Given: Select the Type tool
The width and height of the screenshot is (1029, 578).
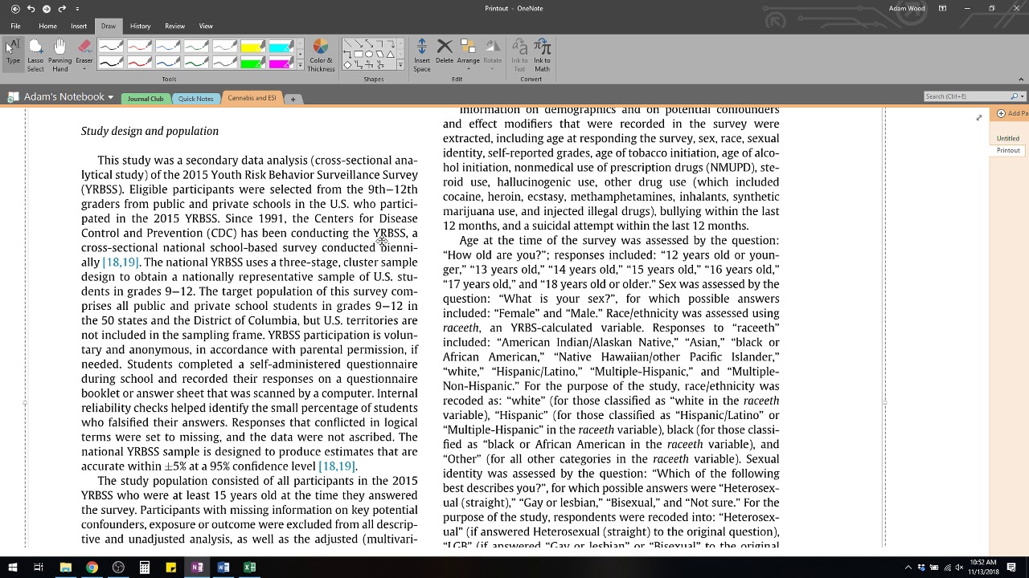Looking at the screenshot, I should pos(13,53).
